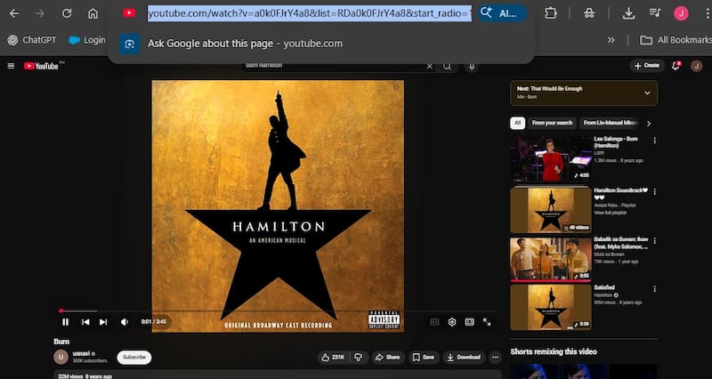The width and height of the screenshot is (712, 379).
Task: Skip to next video
Action: pos(103,322)
